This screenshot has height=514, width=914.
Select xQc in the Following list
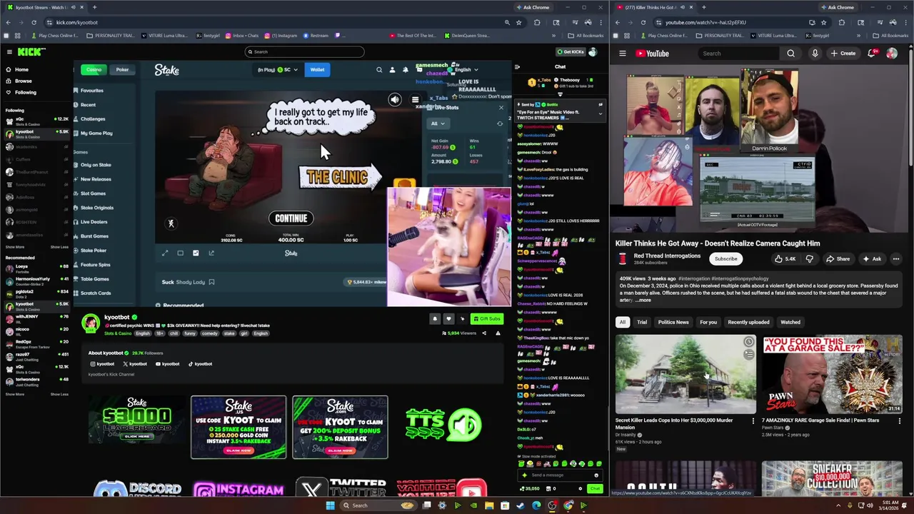pyautogui.click(x=36, y=121)
